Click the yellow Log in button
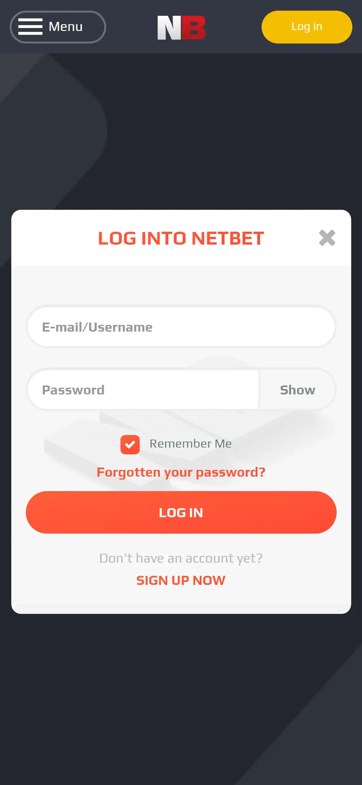The image size is (362, 785). tap(307, 27)
